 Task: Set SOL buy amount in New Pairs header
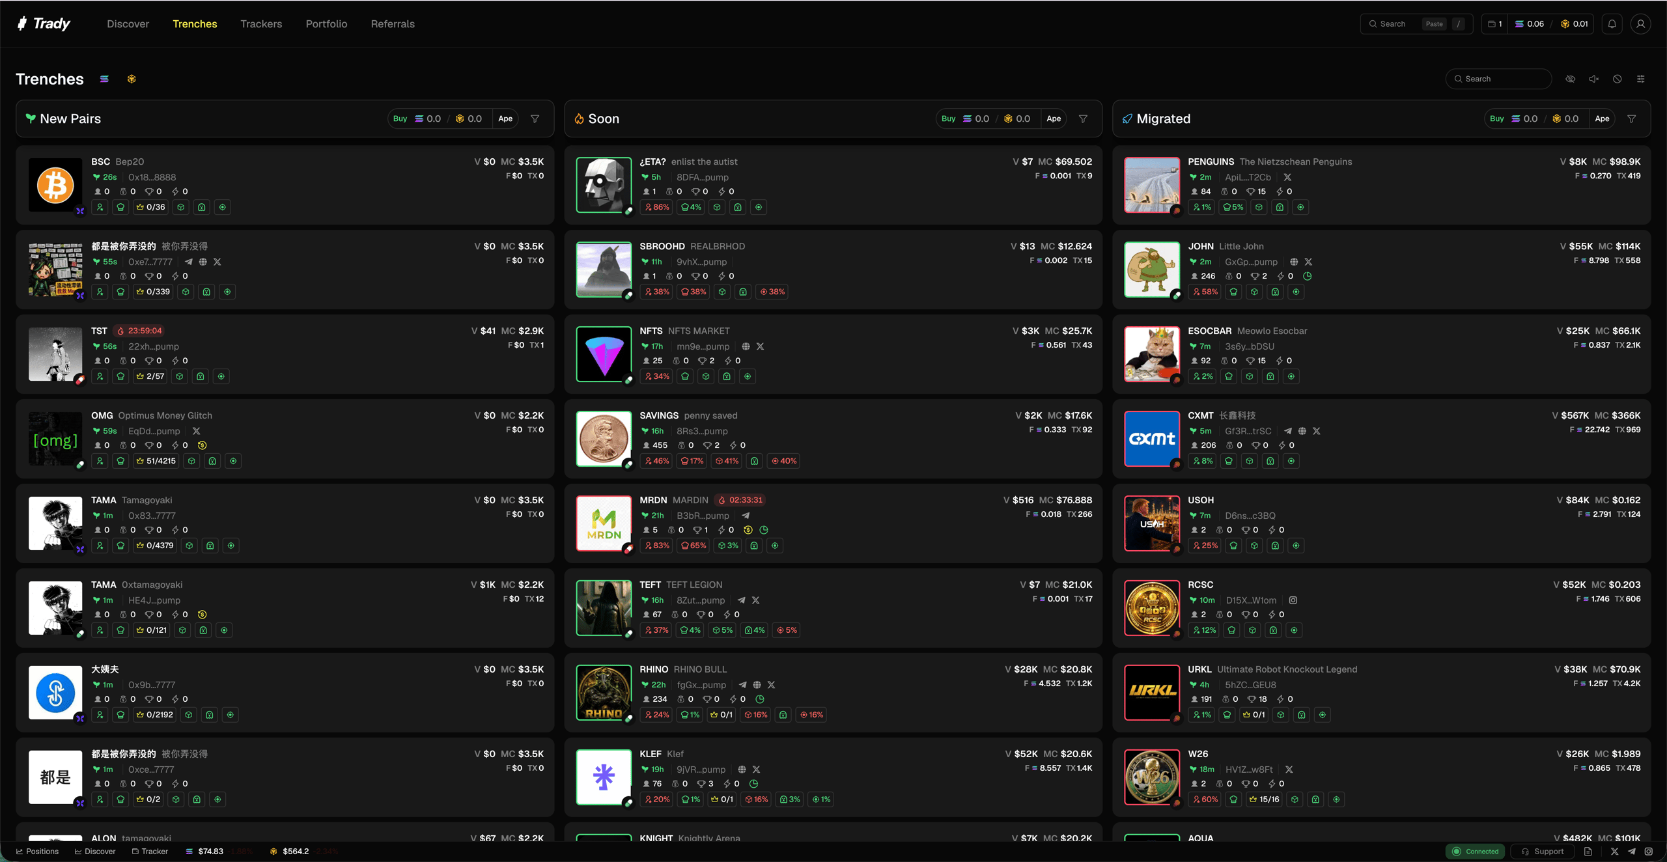[428, 118]
